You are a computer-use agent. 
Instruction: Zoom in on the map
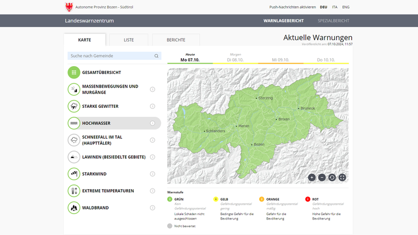pos(312,177)
